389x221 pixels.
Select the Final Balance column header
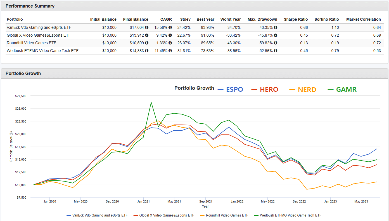pyautogui.click(x=136, y=19)
